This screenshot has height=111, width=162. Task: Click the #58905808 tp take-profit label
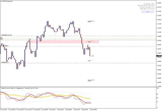click(5, 62)
